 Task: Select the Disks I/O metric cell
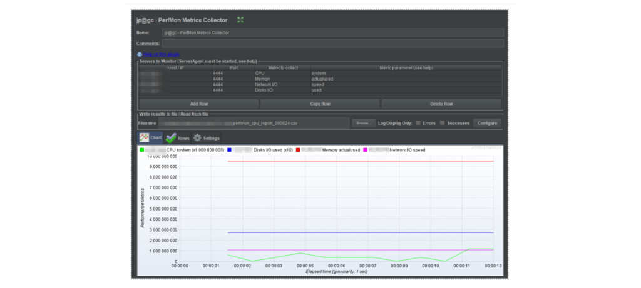tap(283, 91)
